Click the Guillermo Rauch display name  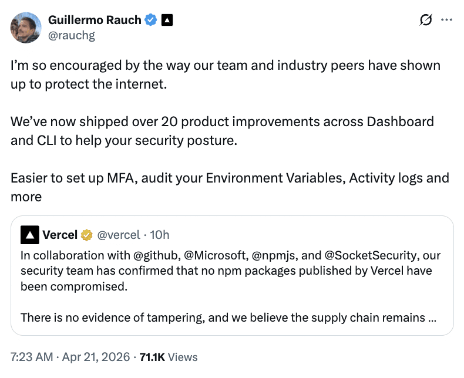(x=94, y=20)
